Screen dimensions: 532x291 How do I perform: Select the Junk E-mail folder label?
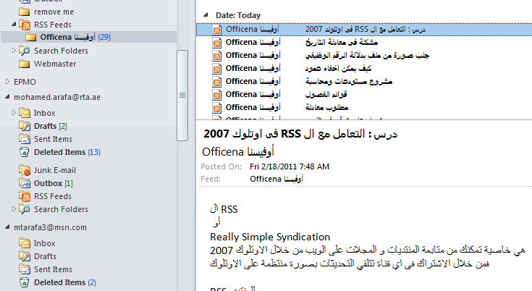pyautogui.click(x=55, y=170)
